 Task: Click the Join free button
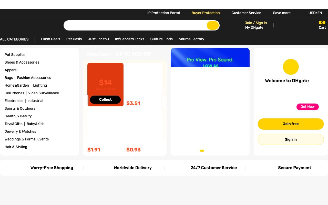tap(291, 124)
